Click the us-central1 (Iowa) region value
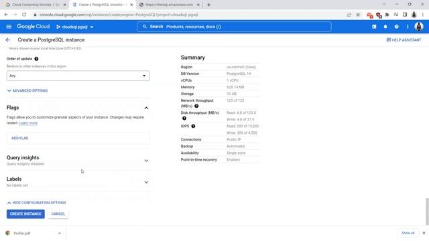The width and height of the screenshot is (429, 241). pyautogui.click(x=241, y=67)
